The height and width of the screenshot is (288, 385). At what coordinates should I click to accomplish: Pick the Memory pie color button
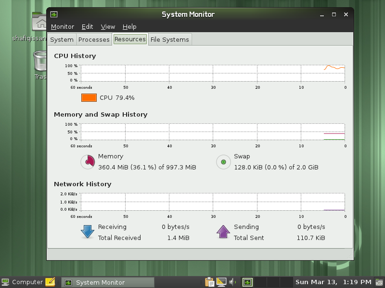point(88,162)
